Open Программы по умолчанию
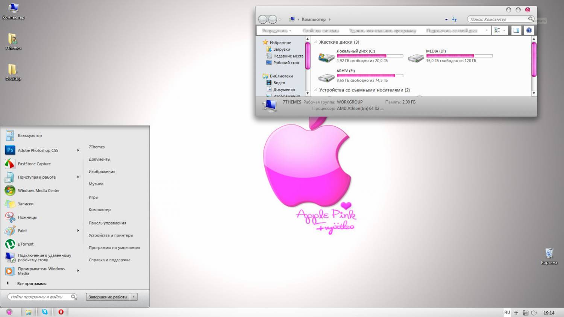564x317 pixels. point(114,248)
